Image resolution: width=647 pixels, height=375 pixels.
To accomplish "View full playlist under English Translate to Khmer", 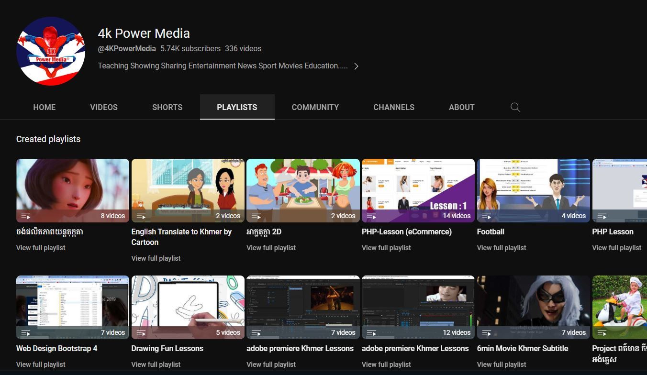I will tap(156, 258).
